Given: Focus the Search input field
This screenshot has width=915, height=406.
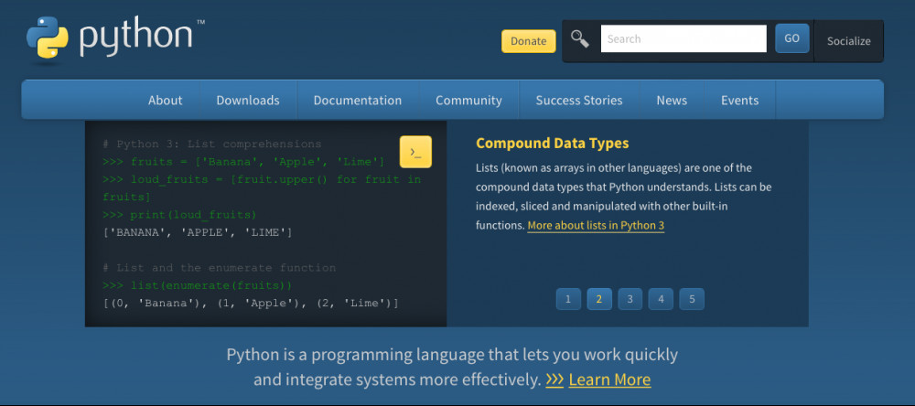Looking at the screenshot, I should click(684, 38).
